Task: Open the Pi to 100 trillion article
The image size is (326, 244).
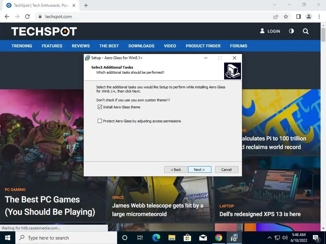Action: pos(274,143)
